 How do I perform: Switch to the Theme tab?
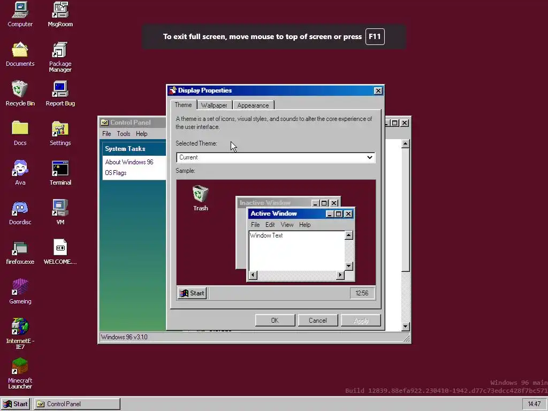[x=183, y=105]
